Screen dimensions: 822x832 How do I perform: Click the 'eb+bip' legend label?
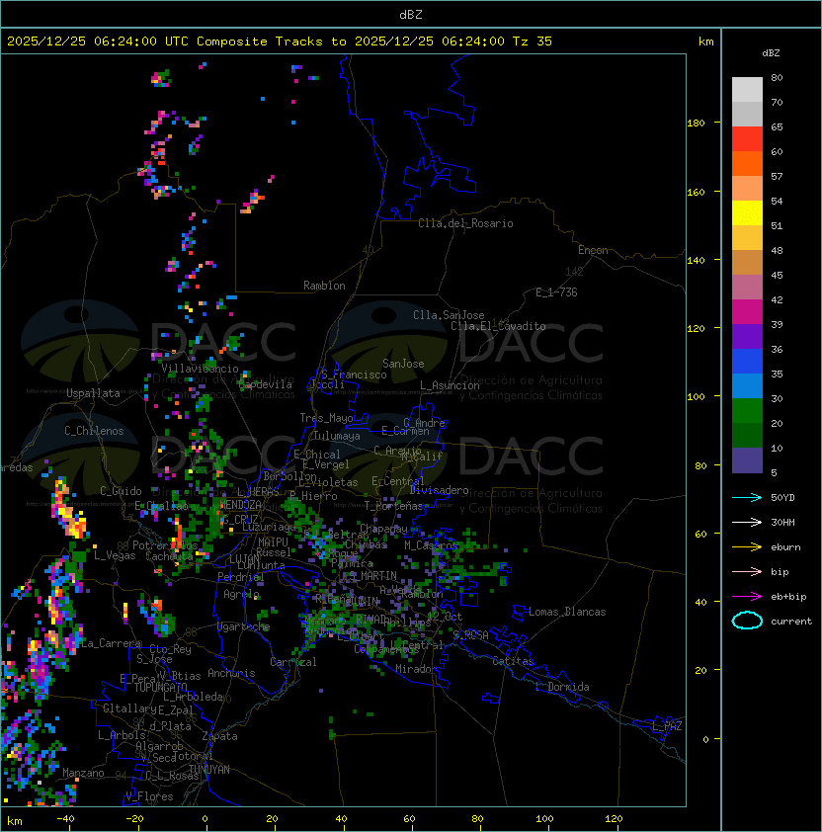point(788,597)
